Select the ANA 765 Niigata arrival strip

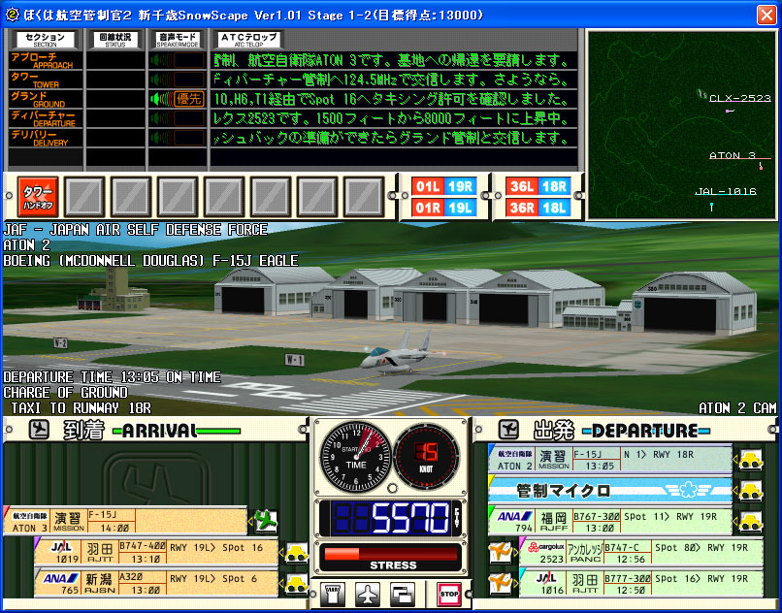[156, 584]
